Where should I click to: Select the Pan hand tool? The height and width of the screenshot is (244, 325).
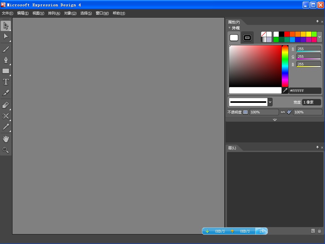pos(6,139)
